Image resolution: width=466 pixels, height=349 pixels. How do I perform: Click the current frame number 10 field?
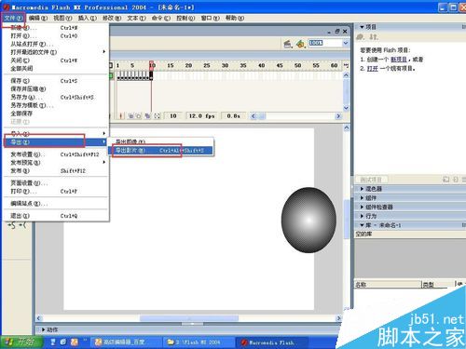coord(173,116)
